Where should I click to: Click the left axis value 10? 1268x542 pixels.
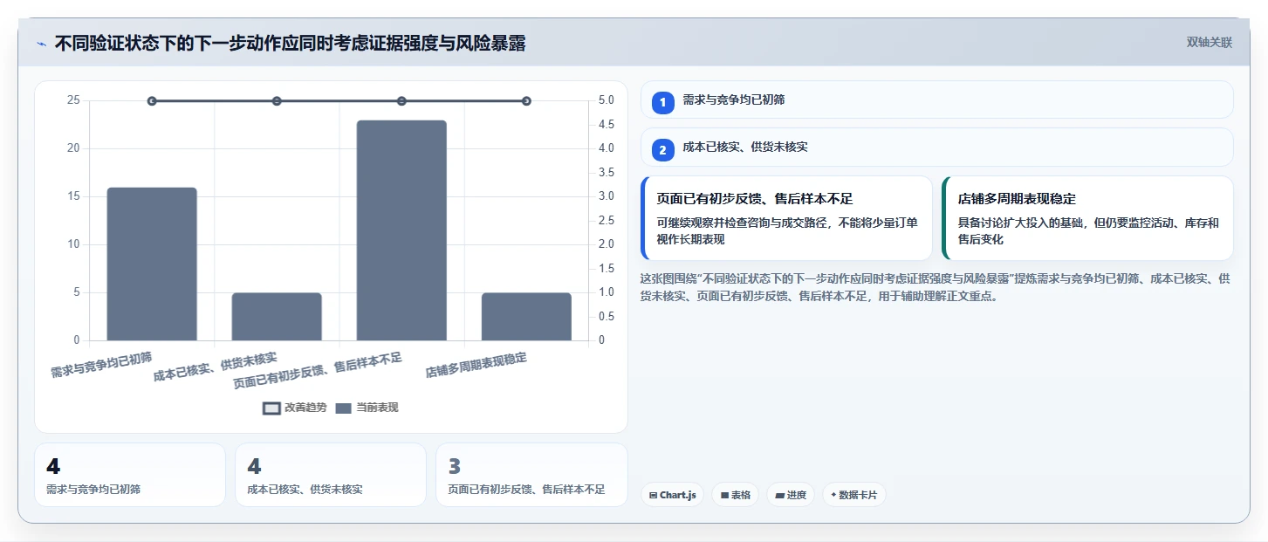coord(72,244)
